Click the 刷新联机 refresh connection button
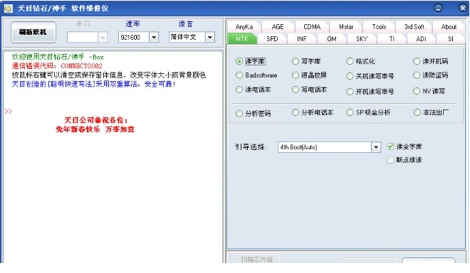This screenshot has width=470, height=273. [33, 32]
